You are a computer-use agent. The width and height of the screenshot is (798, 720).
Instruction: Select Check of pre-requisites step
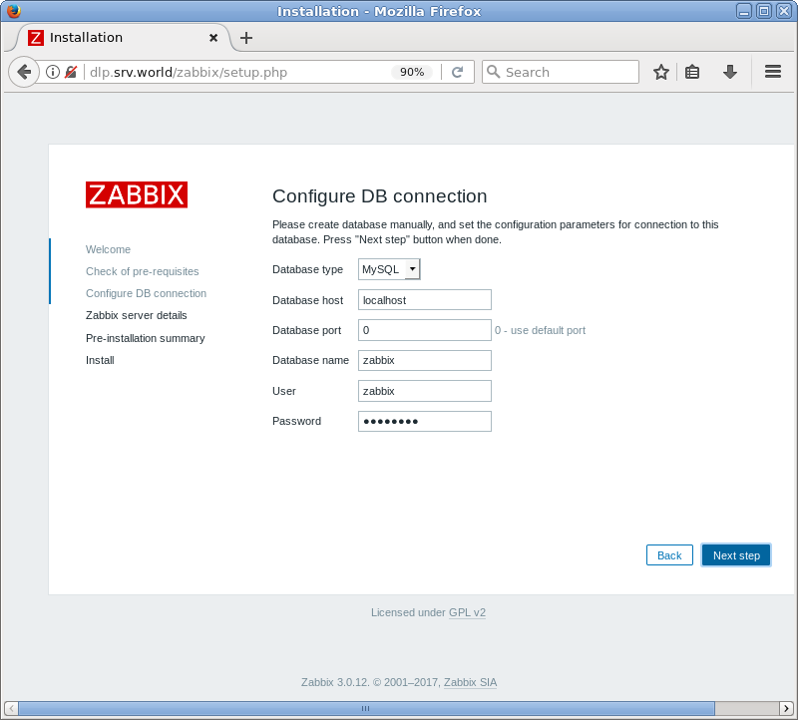142,271
